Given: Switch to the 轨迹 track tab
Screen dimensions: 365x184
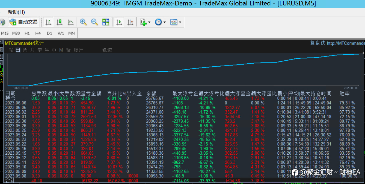Looking at the screenshot, I should point(107,50).
